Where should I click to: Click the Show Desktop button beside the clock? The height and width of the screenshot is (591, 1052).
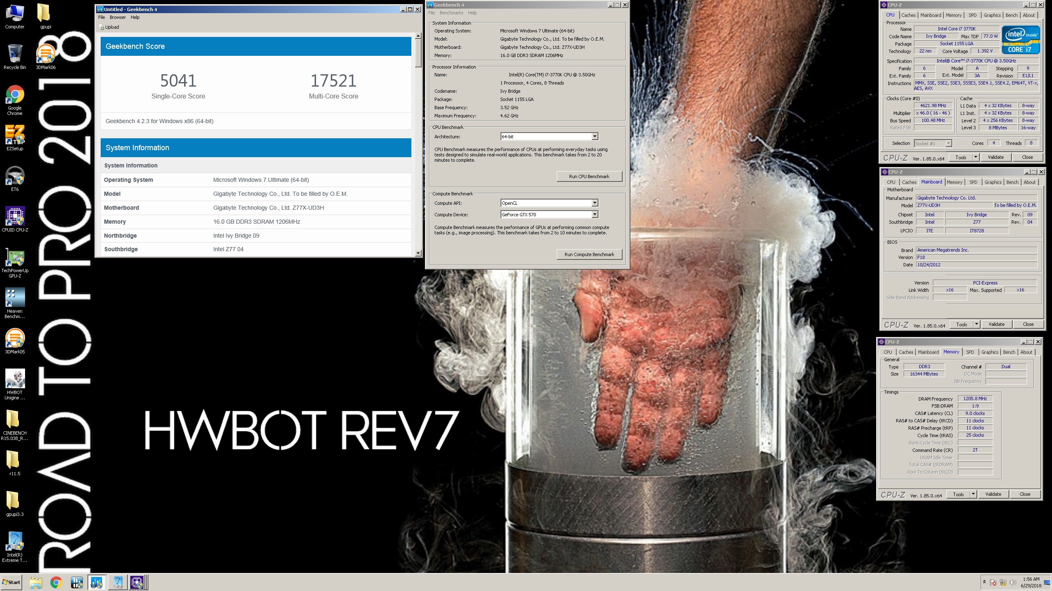1047,582
